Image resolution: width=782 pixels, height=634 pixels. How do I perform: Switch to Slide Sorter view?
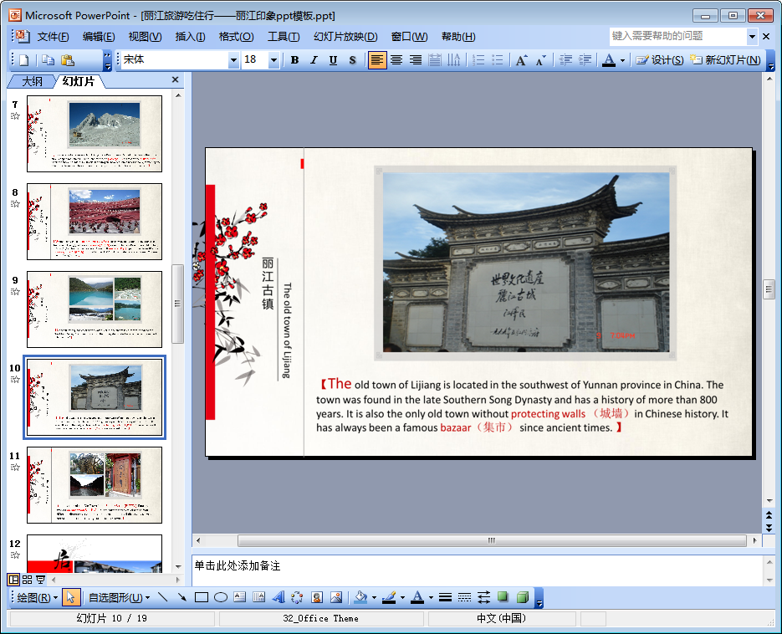(27, 580)
